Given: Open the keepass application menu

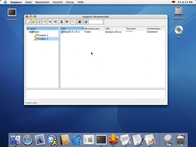Looking at the screenshot, I should pos(16,2).
